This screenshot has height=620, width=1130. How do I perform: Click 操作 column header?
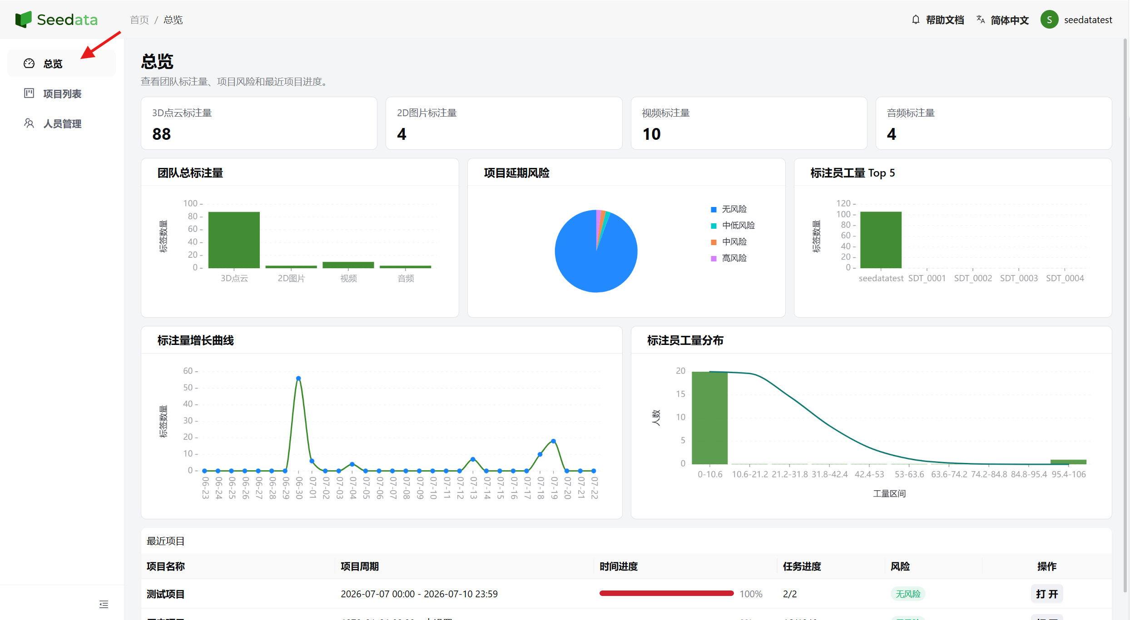1047,566
